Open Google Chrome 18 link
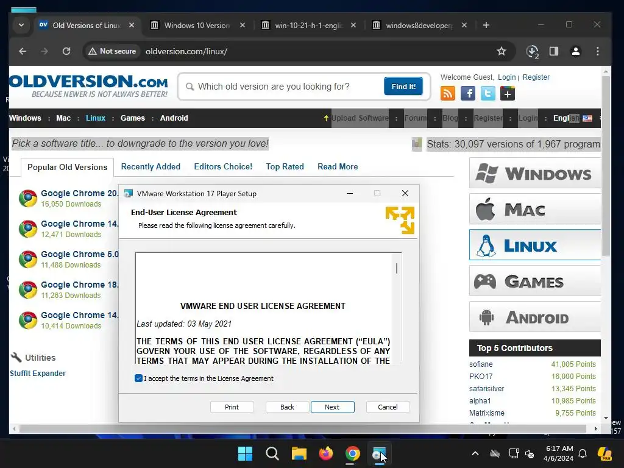Image resolution: width=624 pixels, height=468 pixels. (x=80, y=285)
